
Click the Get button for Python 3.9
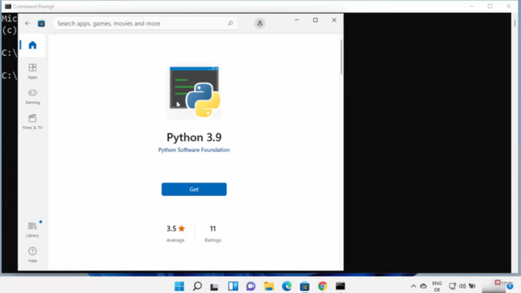(194, 189)
